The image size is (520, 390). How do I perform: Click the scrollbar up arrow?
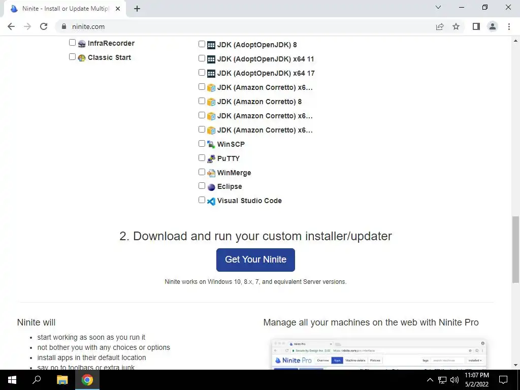pos(515,41)
